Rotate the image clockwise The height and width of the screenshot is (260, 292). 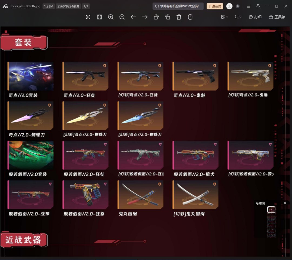168,17
